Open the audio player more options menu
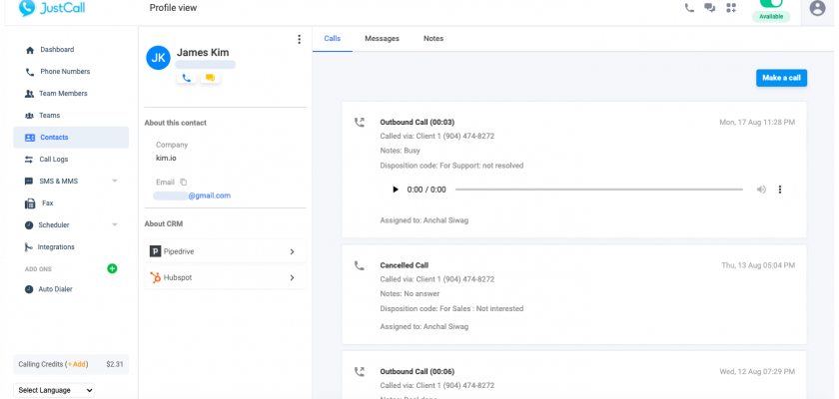The height and width of the screenshot is (399, 839). point(780,190)
